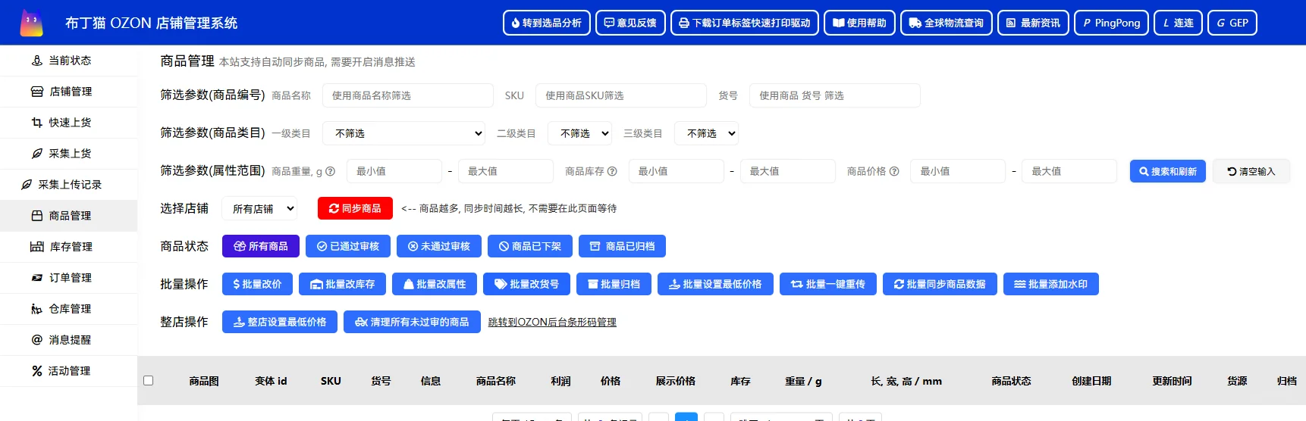This screenshot has width=1306, height=421.
Task: Select the 所有商品 status tab
Action: click(261, 246)
